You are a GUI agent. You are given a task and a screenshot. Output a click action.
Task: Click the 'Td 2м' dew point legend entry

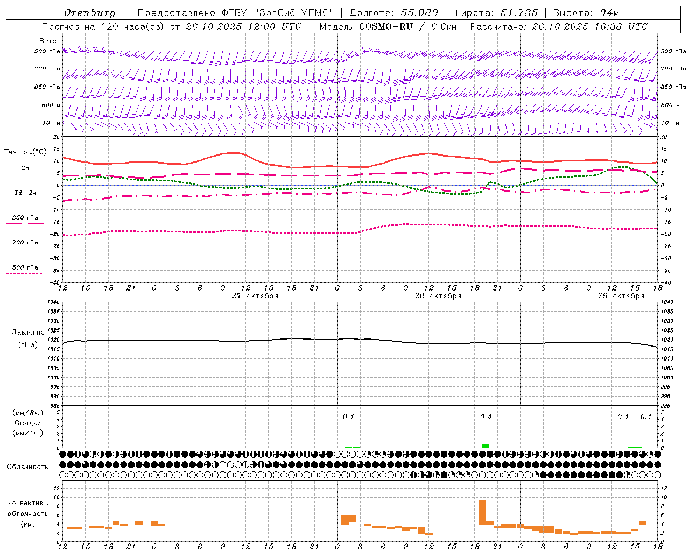(x=25, y=193)
